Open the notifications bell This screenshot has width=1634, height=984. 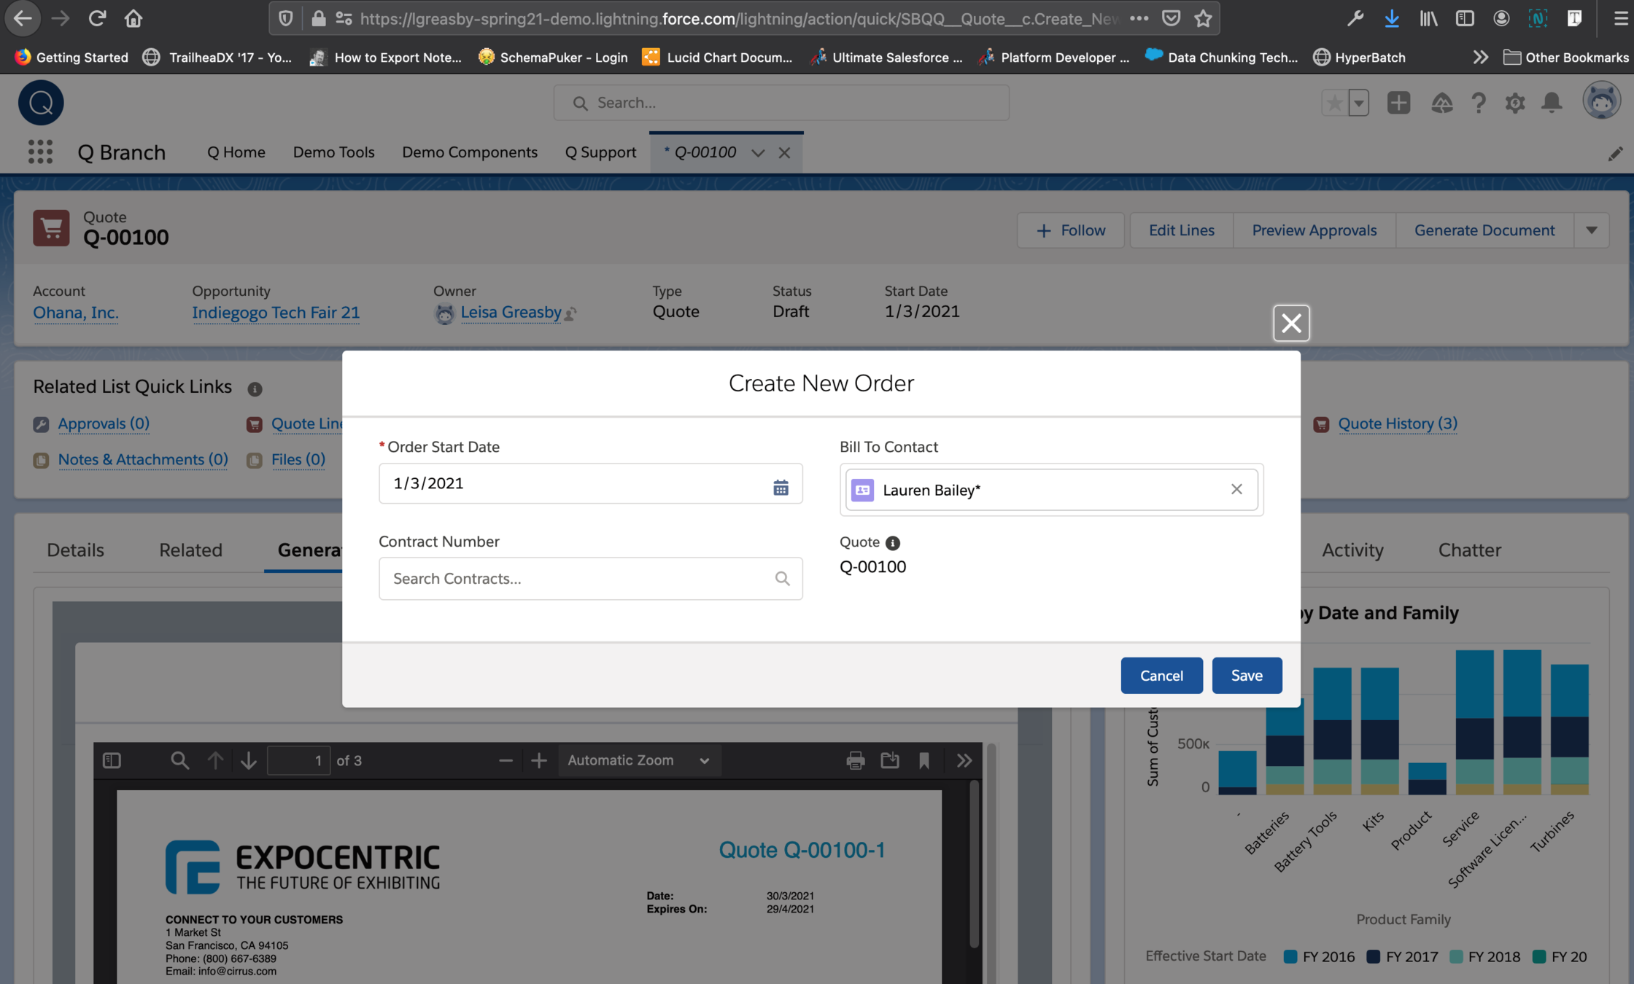point(1552,103)
